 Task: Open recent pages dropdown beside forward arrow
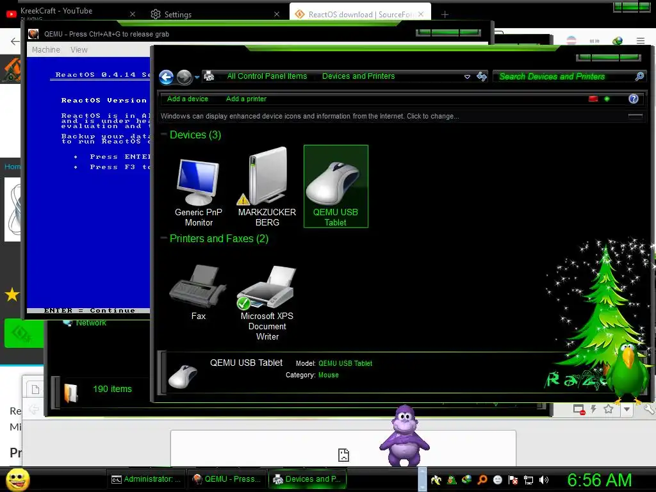197,78
